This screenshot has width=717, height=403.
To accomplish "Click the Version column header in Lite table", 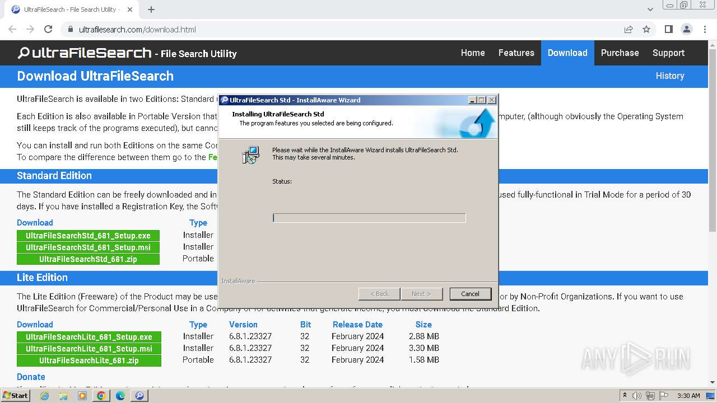I will pyautogui.click(x=243, y=325).
